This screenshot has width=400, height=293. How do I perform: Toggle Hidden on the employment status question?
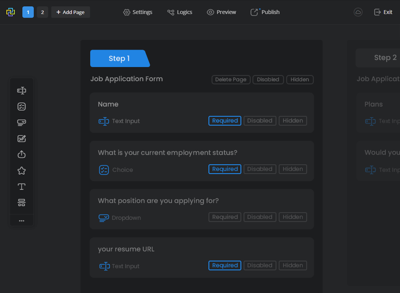(x=292, y=169)
